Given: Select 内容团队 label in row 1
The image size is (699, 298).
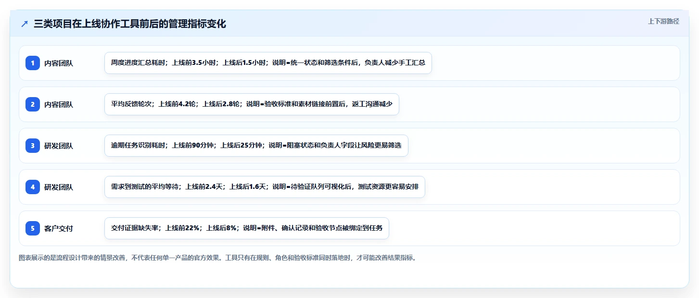Looking at the screenshot, I should pyautogui.click(x=59, y=63).
